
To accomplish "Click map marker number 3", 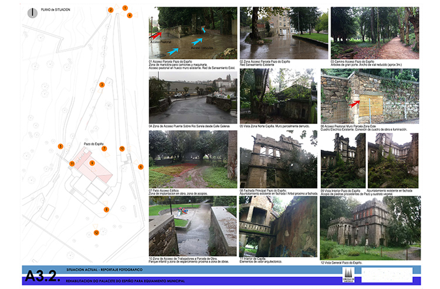I will coord(101,85).
